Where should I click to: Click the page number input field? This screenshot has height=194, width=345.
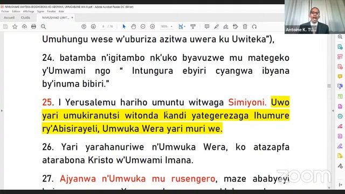103,26
